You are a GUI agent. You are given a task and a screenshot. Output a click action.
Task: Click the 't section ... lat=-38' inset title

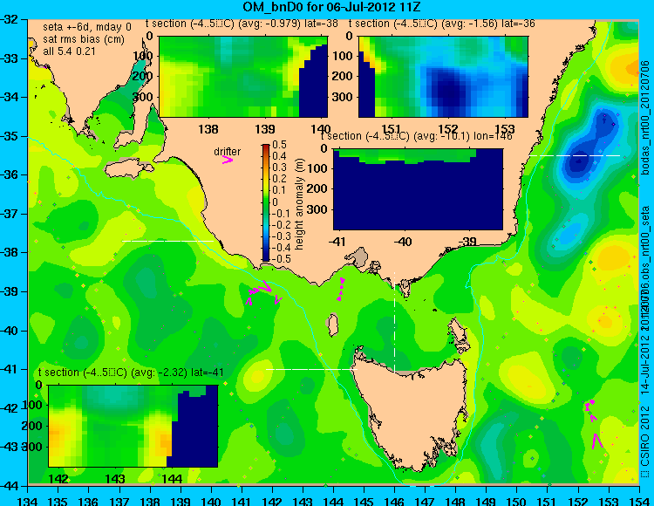[x=242, y=24]
